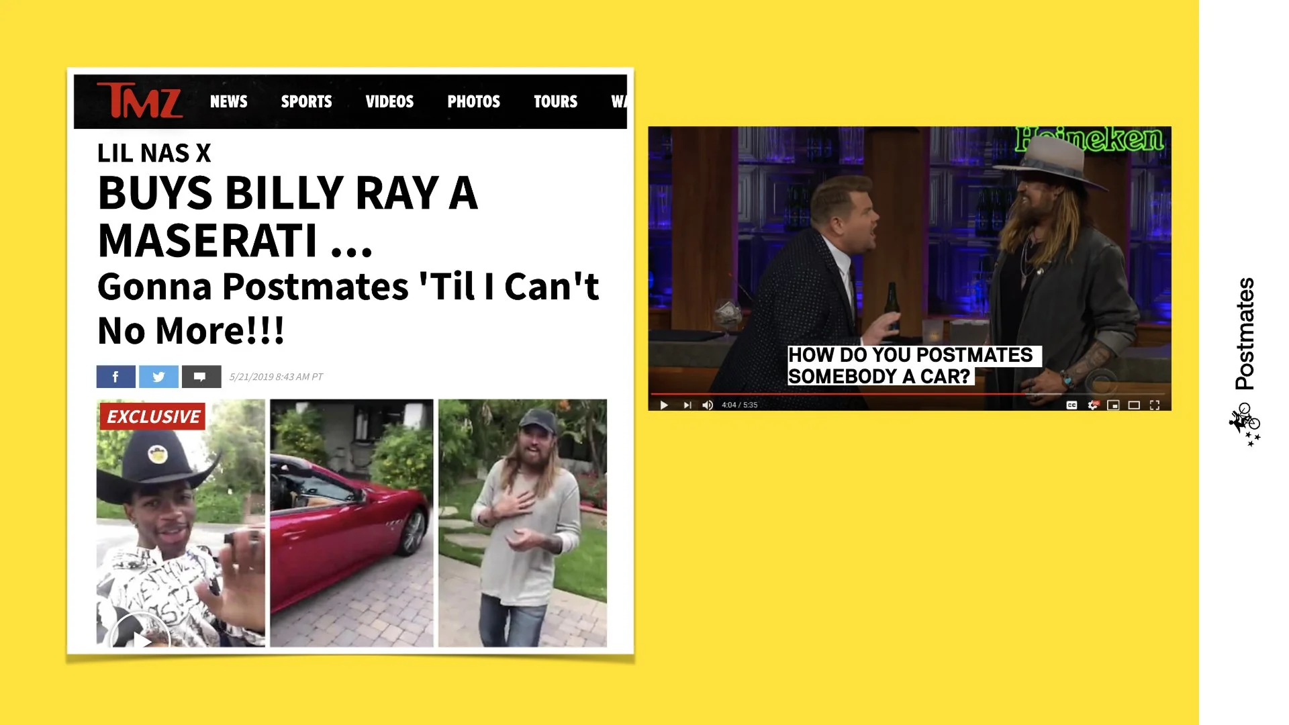Toggle closed captions on video
This screenshot has height=725, width=1289.
(1071, 405)
